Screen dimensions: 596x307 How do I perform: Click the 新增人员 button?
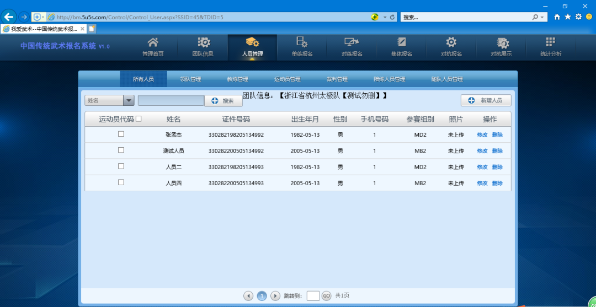[486, 100]
